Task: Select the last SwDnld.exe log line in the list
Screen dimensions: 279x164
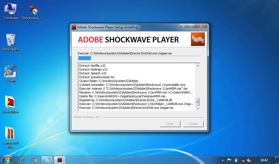Action: click(126, 108)
